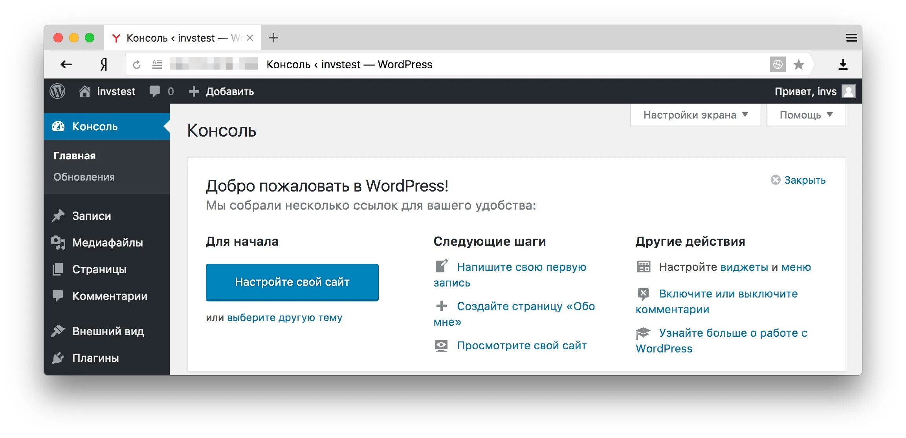
Task: Click the plus icon beside Добавить
Action: (x=194, y=91)
